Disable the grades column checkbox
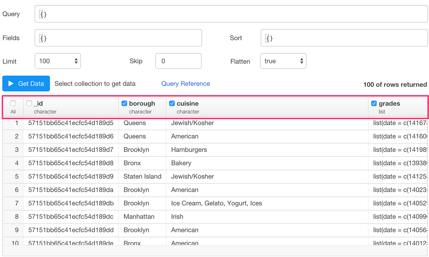Screen dimensions: 429x257 coord(374,103)
